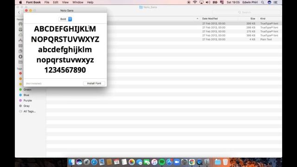Screen dimensions: 297x167
Task: Sort by Kind column in Finder
Action: (x=263, y=19)
